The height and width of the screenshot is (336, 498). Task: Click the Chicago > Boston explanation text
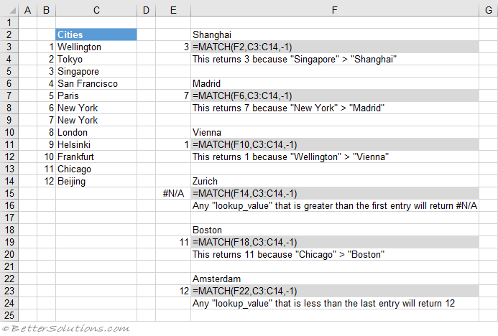point(288,255)
